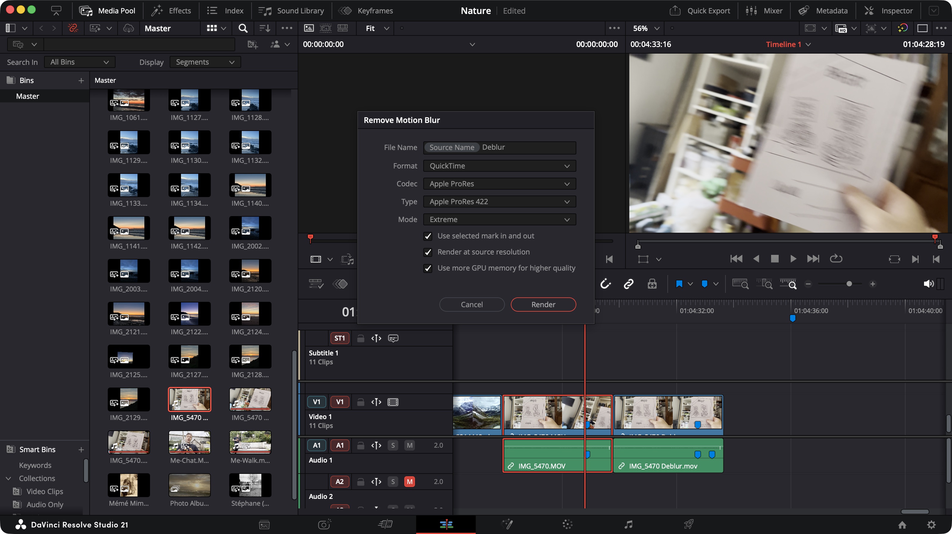952x534 pixels.
Task: Open the Format QuickTime dropdown
Action: [x=499, y=166]
